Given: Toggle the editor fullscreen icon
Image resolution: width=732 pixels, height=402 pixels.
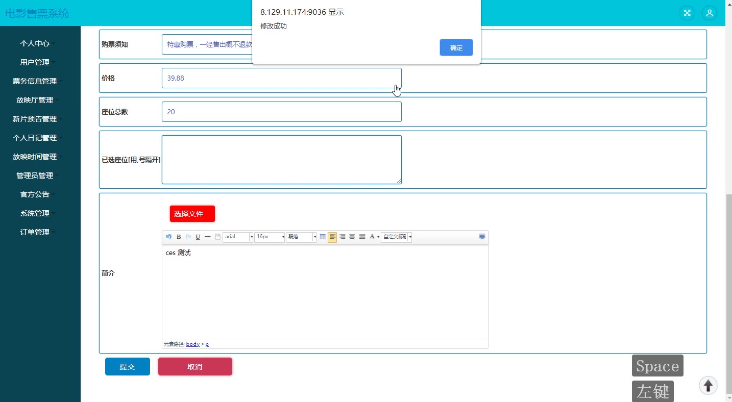Looking at the screenshot, I should pos(482,237).
